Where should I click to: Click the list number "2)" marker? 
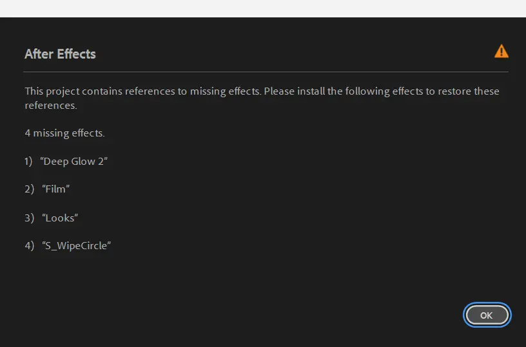pos(29,189)
